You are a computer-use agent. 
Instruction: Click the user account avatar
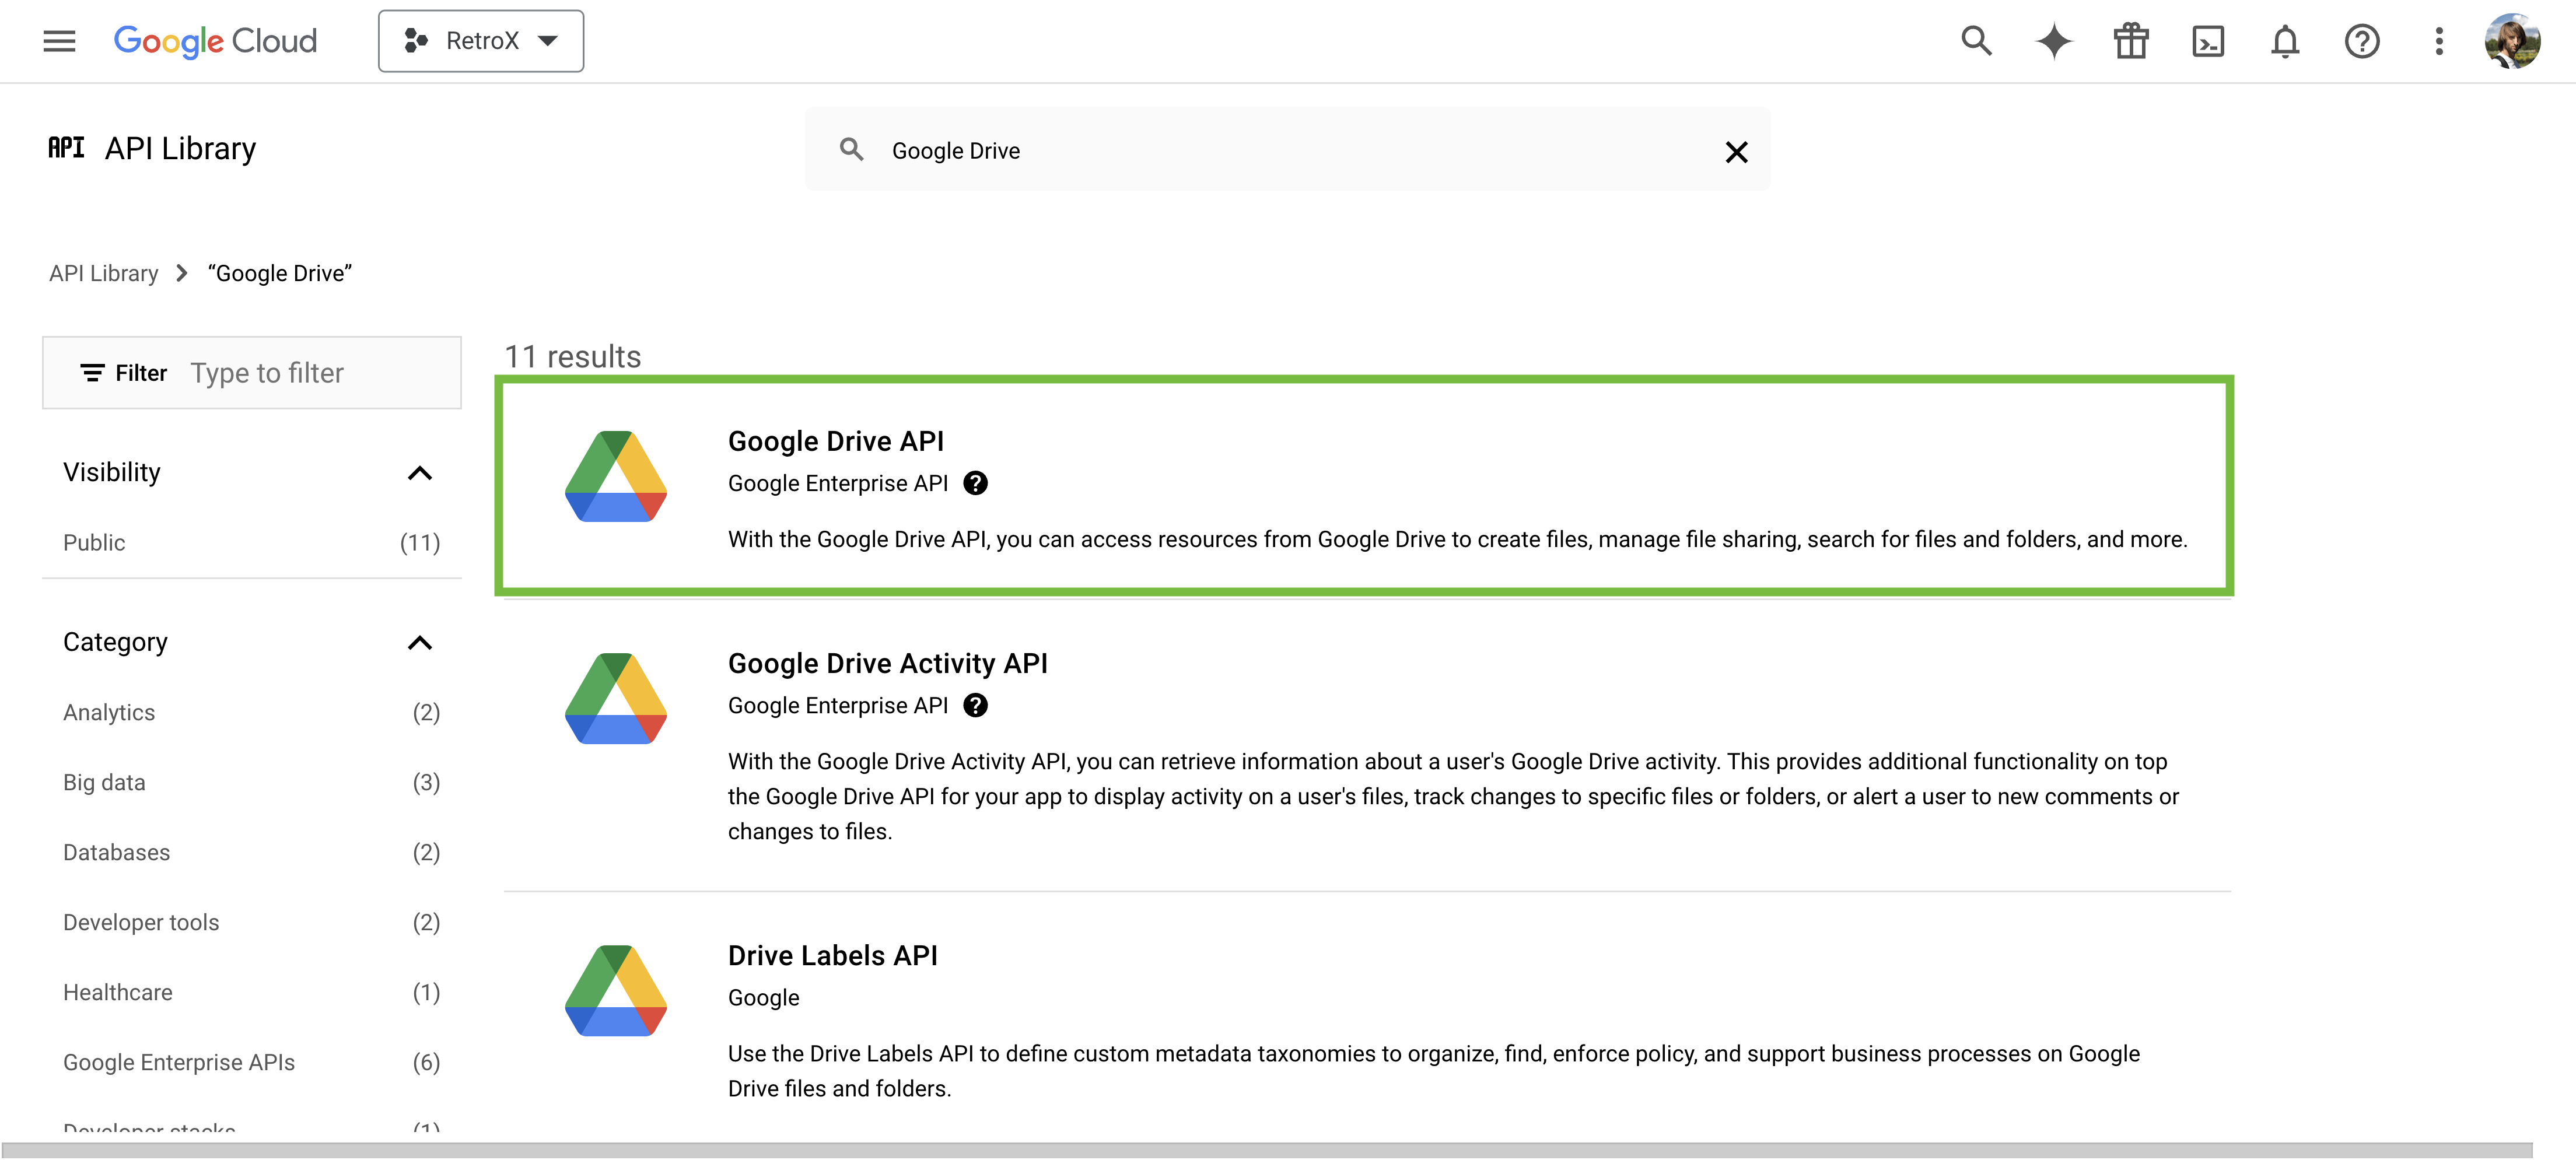(x=2512, y=41)
